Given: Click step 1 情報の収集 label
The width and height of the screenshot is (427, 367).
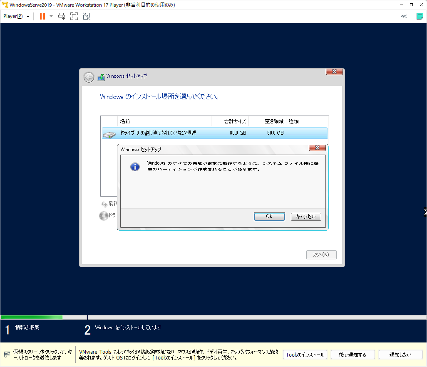Looking at the screenshot, I should coord(27,328).
